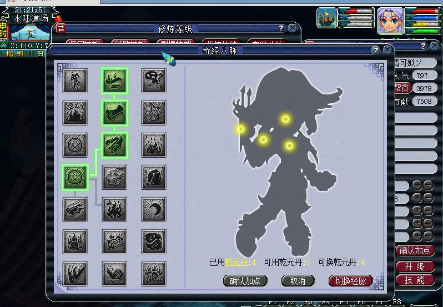Open the yellow 乾元丹 link

coord(236,263)
